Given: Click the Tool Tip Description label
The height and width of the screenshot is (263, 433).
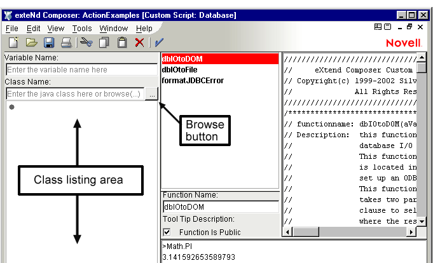Looking at the screenshot, I should tap(198, 219).
